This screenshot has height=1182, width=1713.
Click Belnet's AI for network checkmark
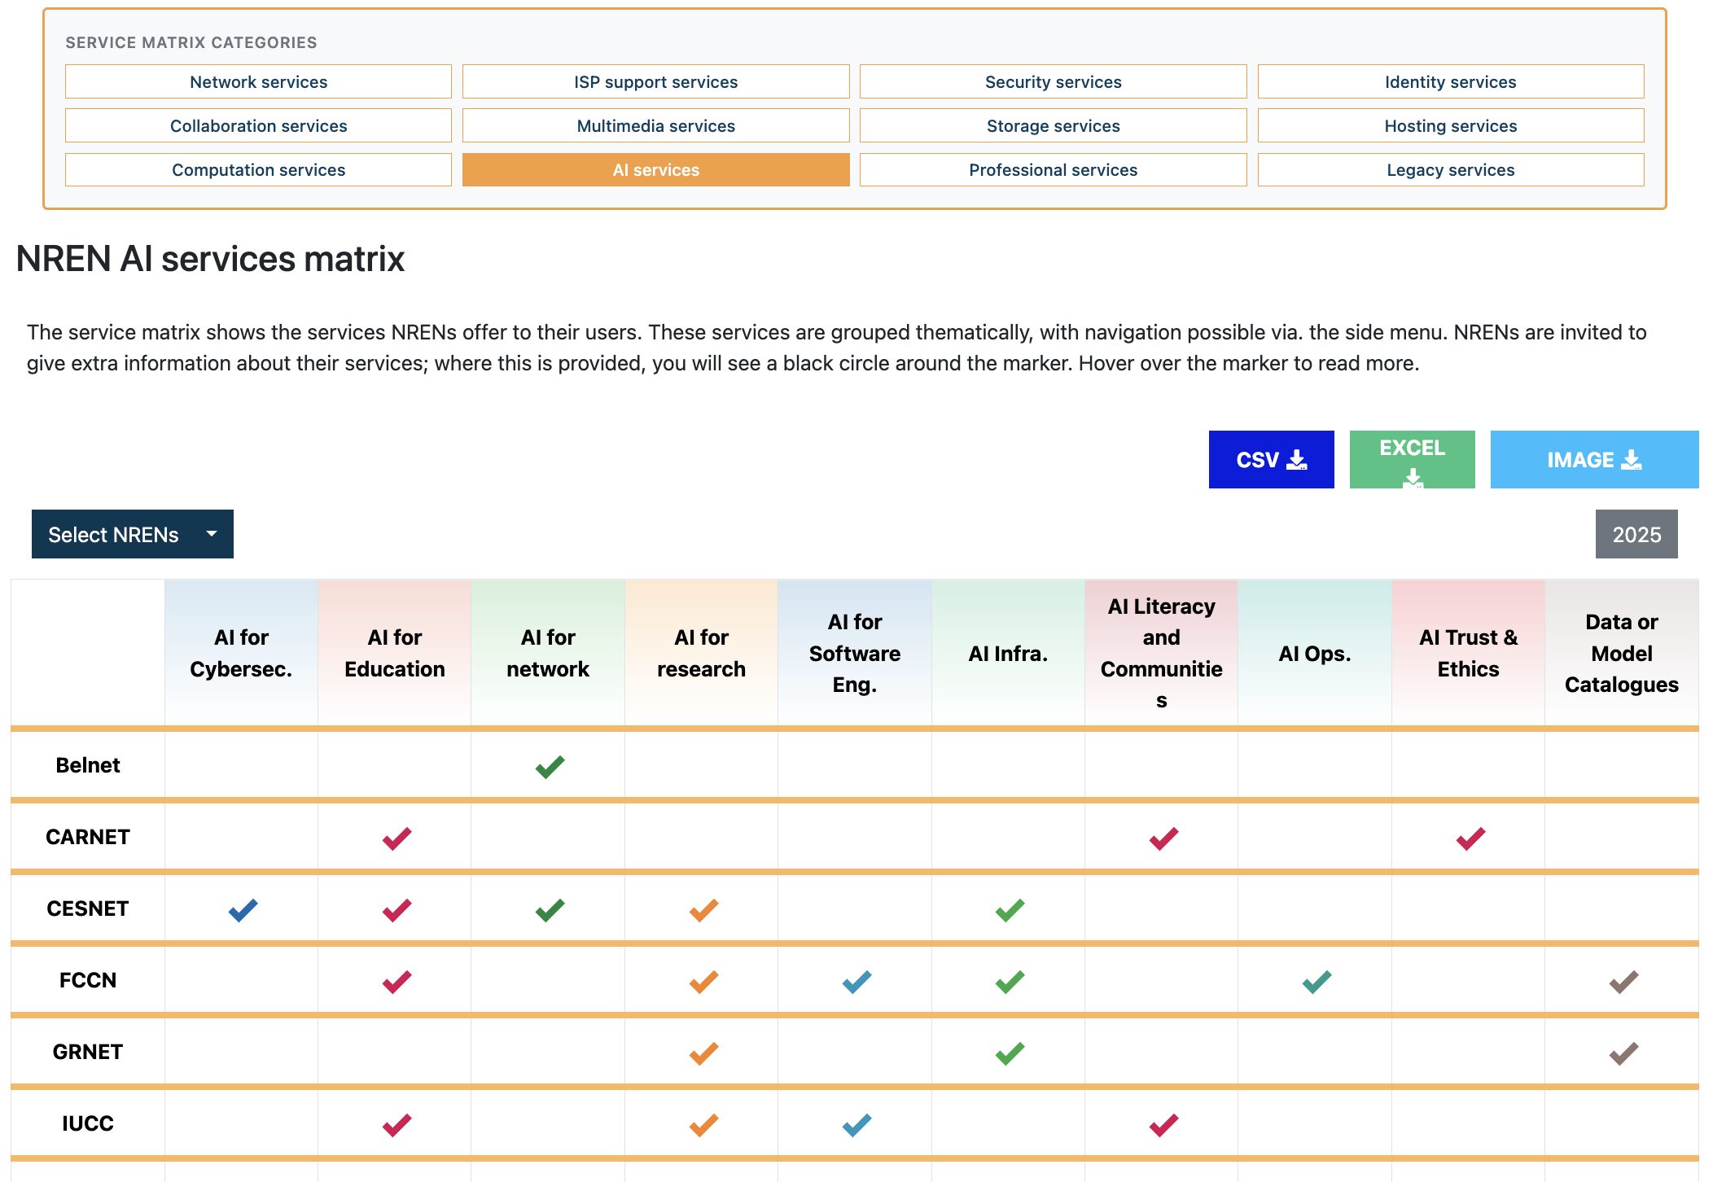(x=550, y=766)
